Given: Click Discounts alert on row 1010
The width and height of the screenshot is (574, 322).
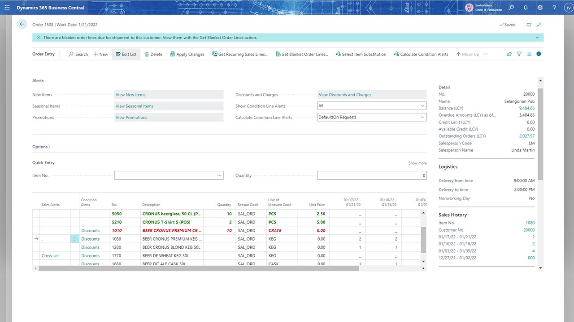Looking at the screenshot, I should click(x=90, y=231).
